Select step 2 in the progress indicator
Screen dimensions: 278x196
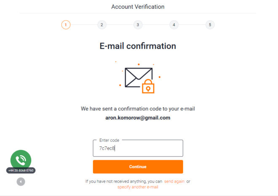tap(102, 25)
